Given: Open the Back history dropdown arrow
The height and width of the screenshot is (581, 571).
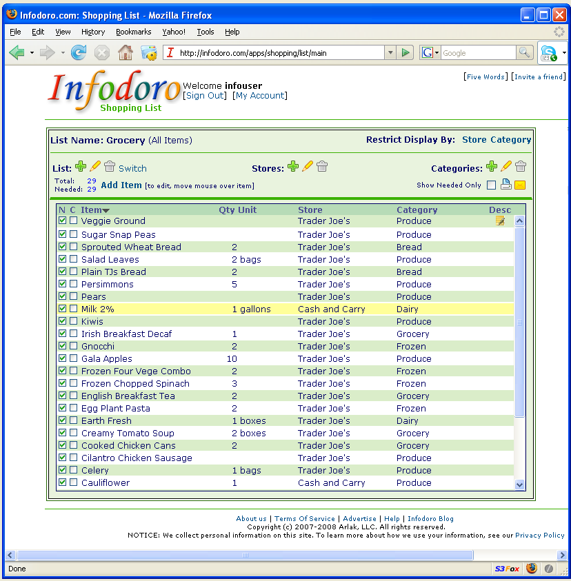Looking at the screenshot, I should pyautogui.click(x=32, y=52).
